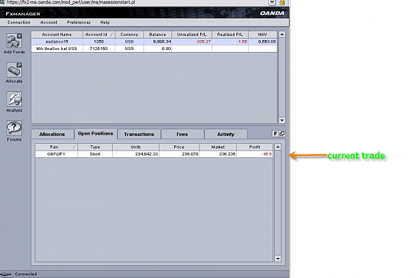Sort by Account Id column header

click(x=99, y=35)
